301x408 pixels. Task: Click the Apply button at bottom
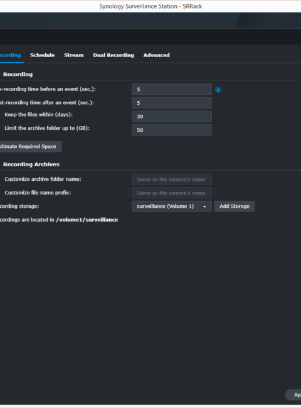click(x=293, y=395)
